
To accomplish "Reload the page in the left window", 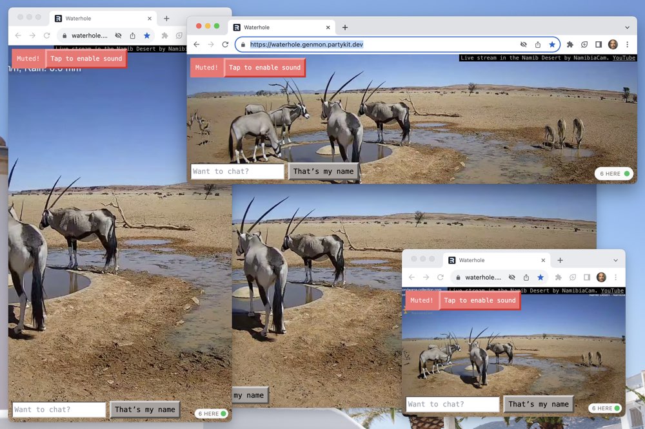I will coord(46,36).
